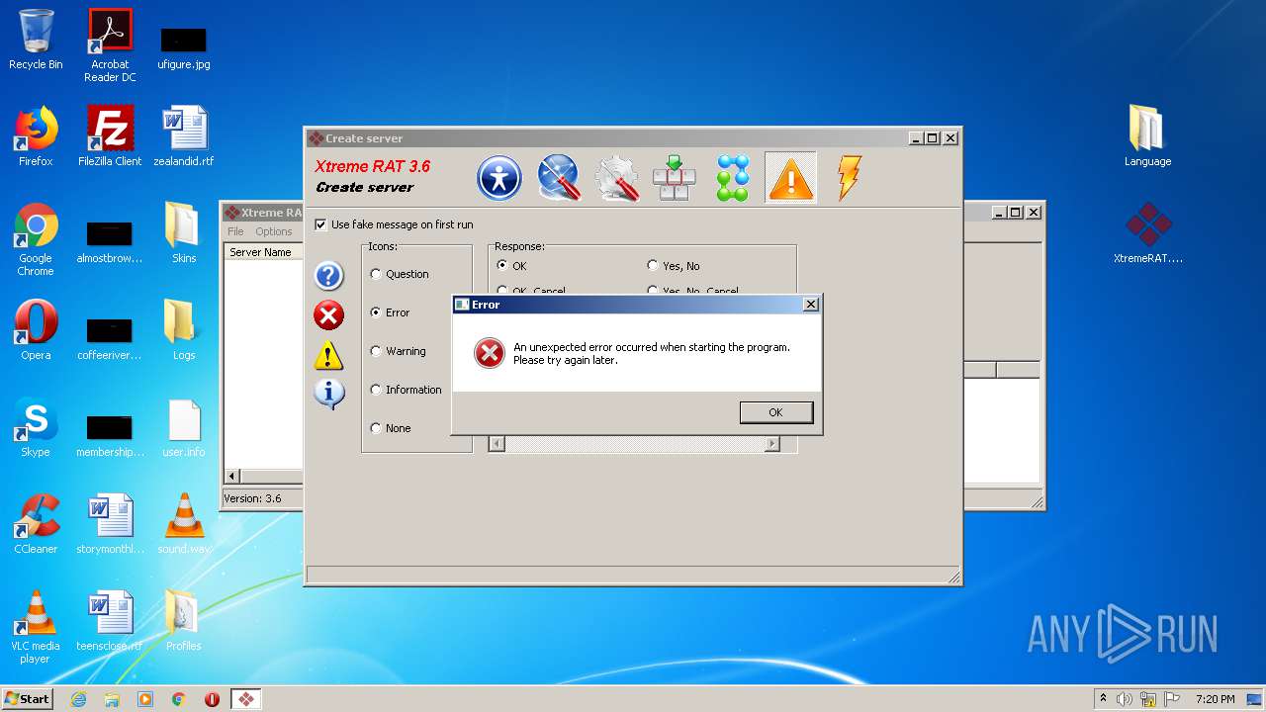The width and height of the screenshot is (1266, 712).
Task: Open Internet Explorer from taskbar
Action: pyautogui.click(x=78, y=699)
